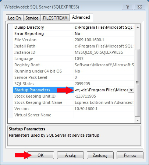The image size is (149, 165).
Task: Open help via the Pomoc button
Action: (130, 155)
